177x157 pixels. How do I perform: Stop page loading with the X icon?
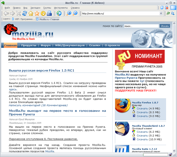click(x=19, y=13)
